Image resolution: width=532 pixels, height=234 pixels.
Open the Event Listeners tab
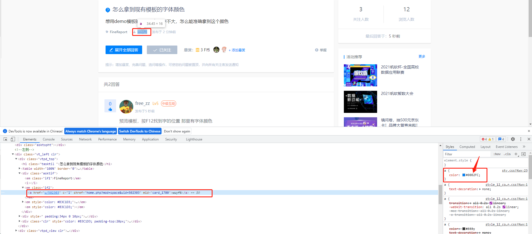click(507, 147)
